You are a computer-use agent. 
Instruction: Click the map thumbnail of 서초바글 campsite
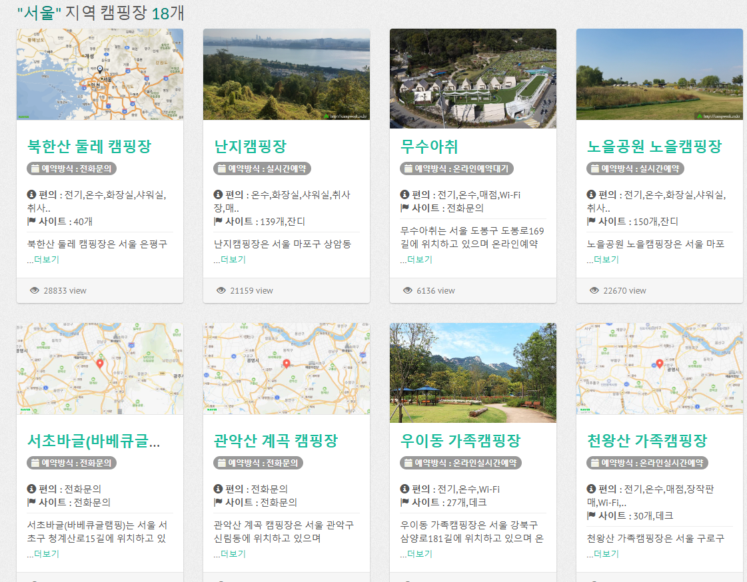99,369
